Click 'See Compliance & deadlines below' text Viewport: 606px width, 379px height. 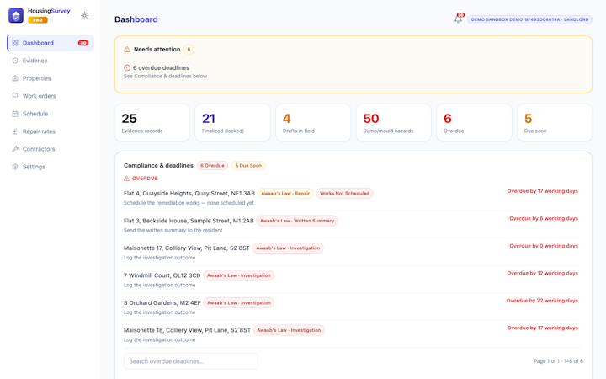165,76
